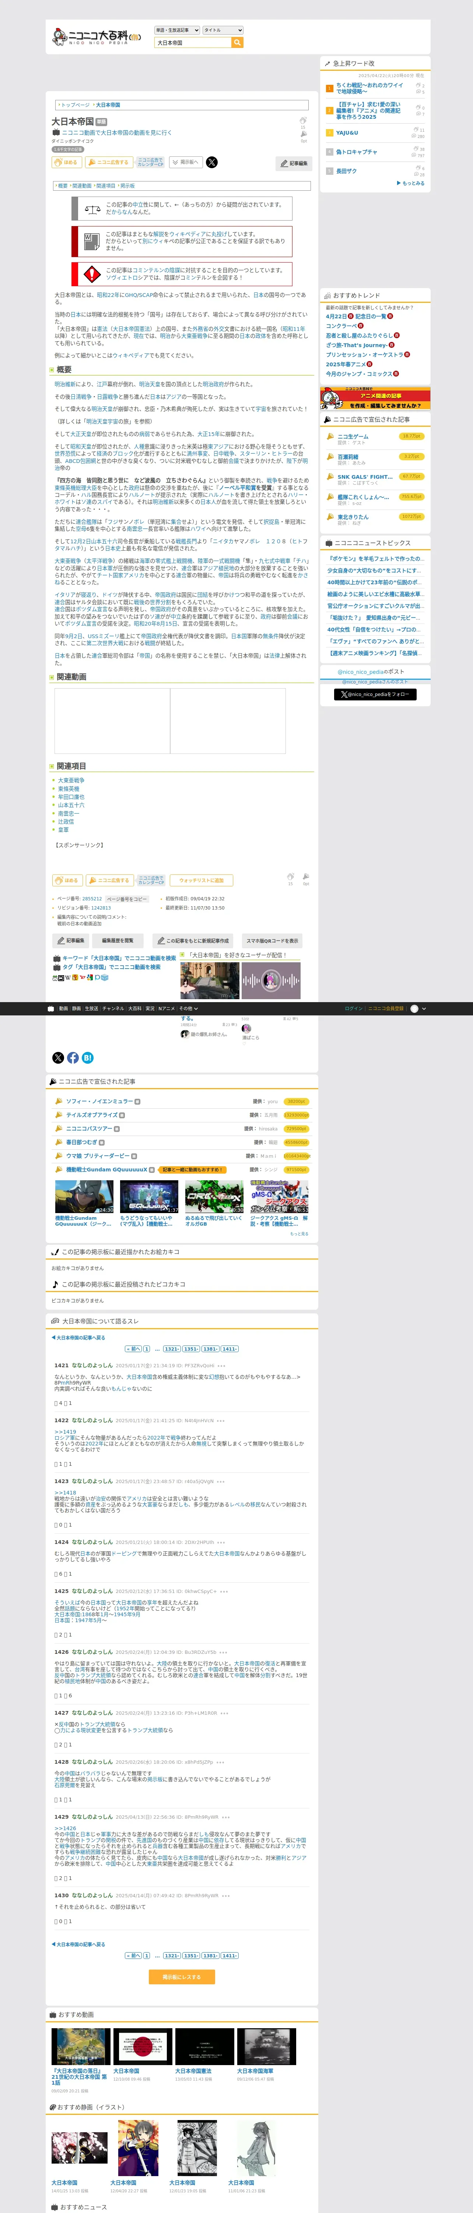Click the キーワード「大日本帝国」でニコニコ動画を検索 link
Image resolution: width=473 pixels, height=2213 pixels.
click(x=119, y=958)
